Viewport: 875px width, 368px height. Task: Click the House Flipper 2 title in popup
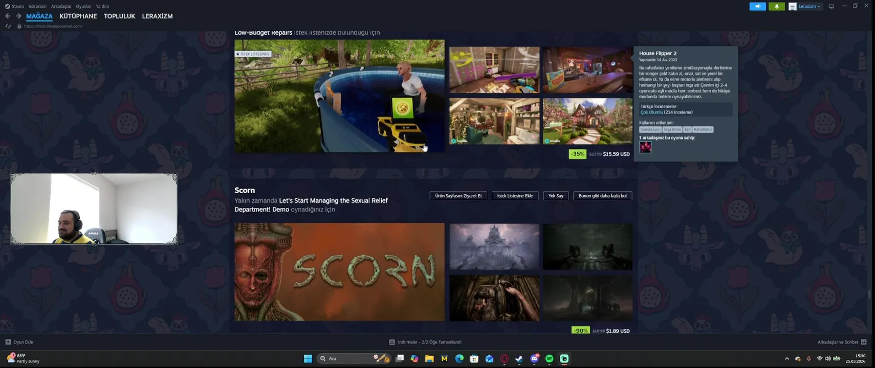coord(658,53)
